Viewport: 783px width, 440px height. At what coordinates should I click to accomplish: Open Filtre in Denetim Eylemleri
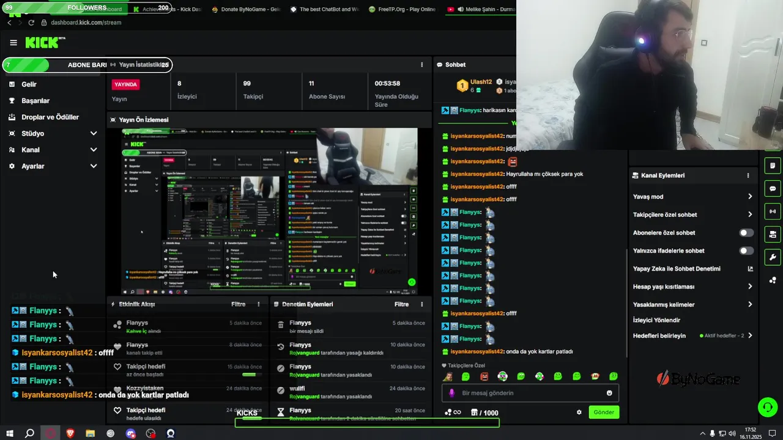coord(401,304)
